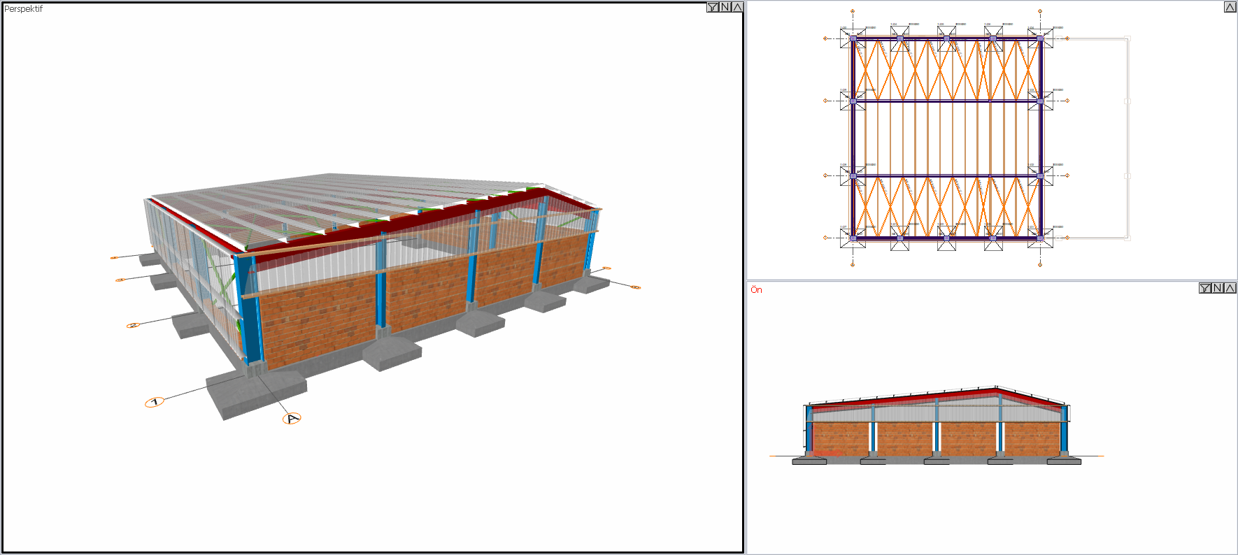1238x555 pixels.
Task: Click the red Ön viewport label
Action: 756,289
